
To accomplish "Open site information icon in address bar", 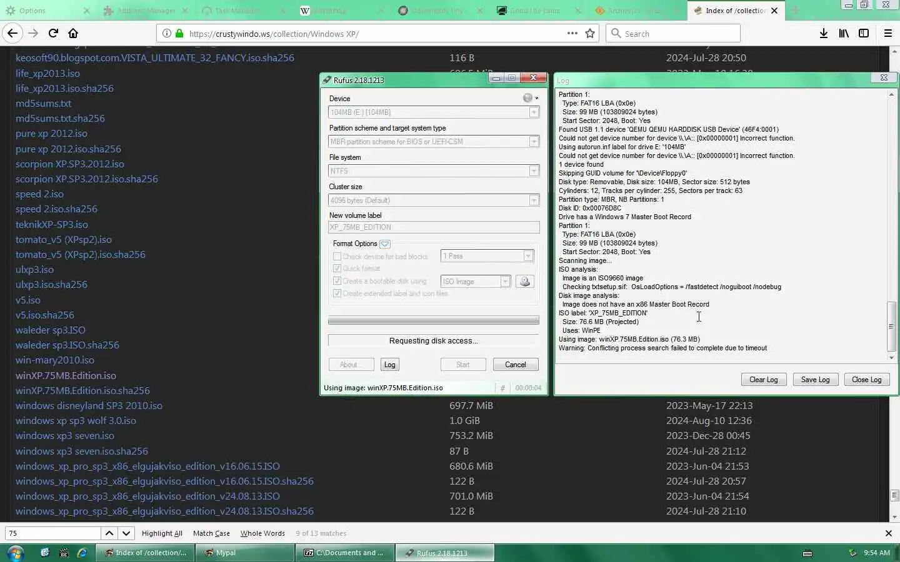I will (167, 34).
